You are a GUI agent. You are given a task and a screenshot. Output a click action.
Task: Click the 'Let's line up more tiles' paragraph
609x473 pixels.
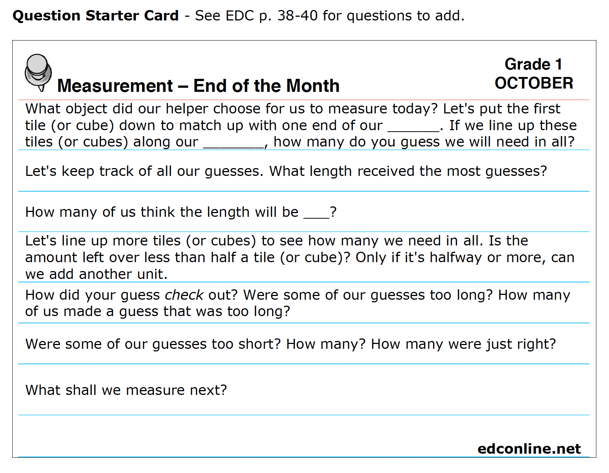(300, 257)
